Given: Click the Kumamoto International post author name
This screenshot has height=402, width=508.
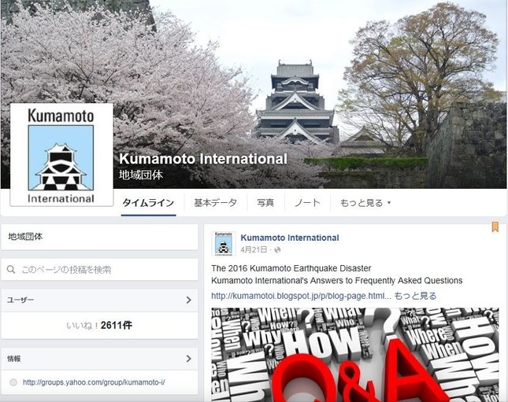Looking at the screenshot, I should point(290,238).
